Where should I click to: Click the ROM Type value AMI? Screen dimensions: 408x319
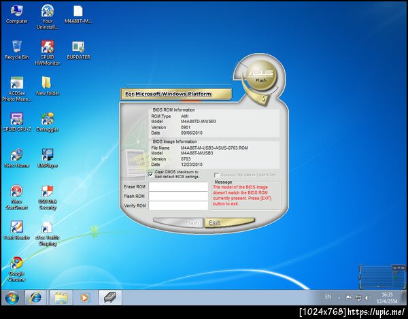(184, 116)
